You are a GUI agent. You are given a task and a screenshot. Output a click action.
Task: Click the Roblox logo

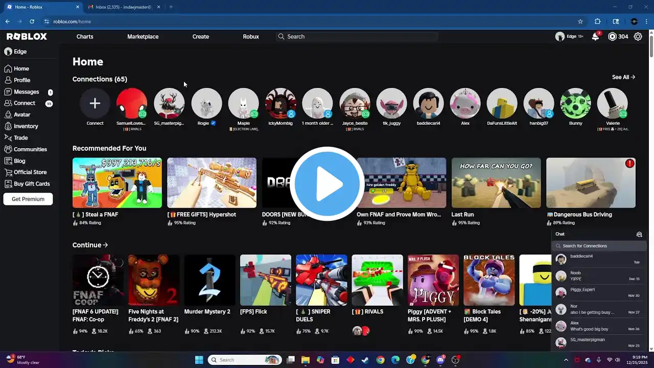click(x=27, y=37)
